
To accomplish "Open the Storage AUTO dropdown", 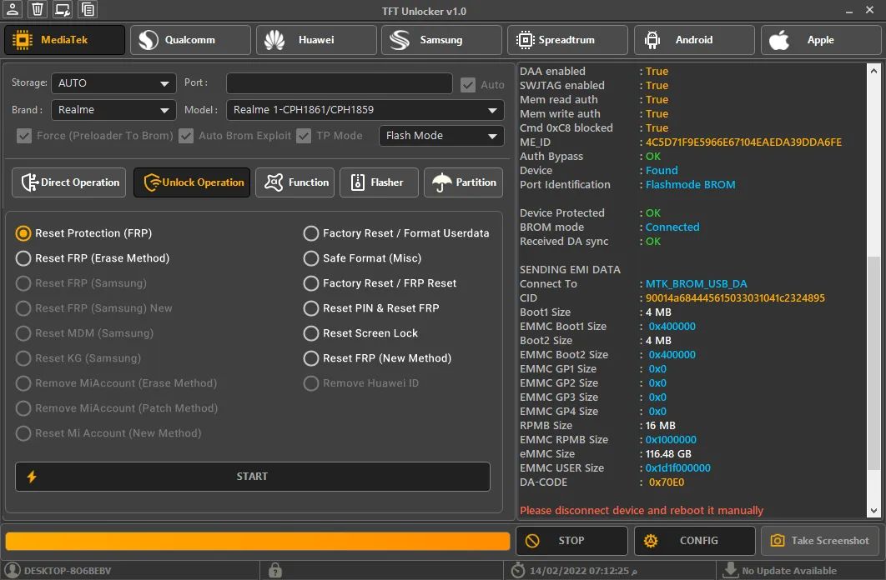I will (113, 83).
